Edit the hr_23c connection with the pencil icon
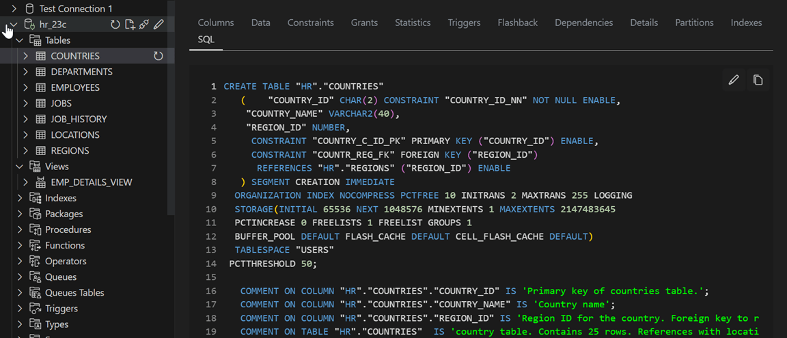The image size is (787, 338). (158, 25)
